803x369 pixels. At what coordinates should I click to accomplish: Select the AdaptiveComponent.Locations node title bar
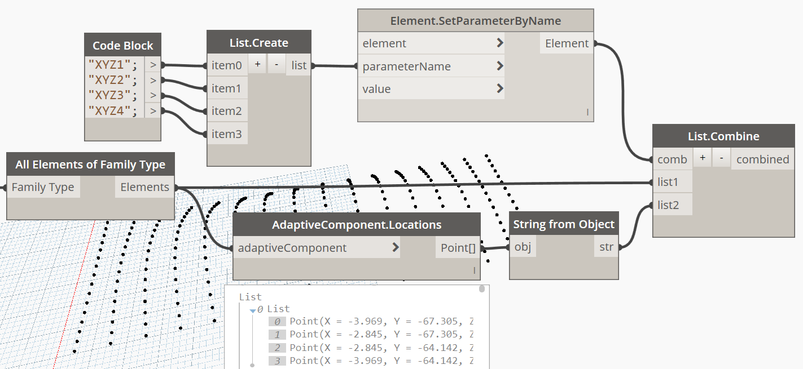click(357, 225)
